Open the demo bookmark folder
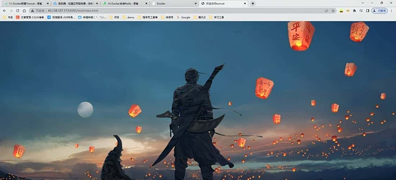 click(x=129, y=17)
